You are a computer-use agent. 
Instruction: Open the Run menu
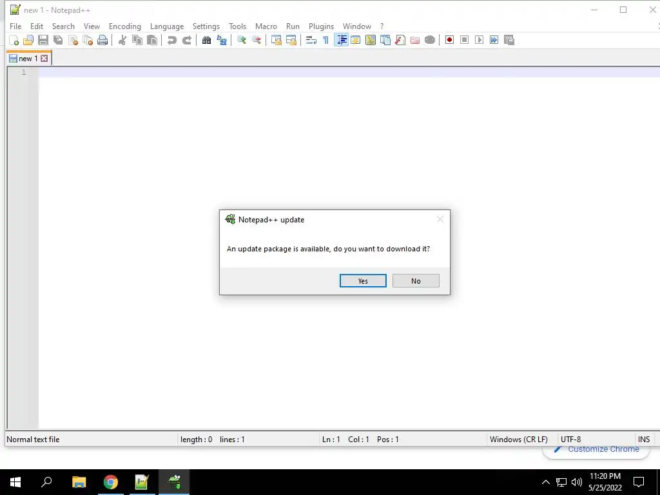coord(293,26)
